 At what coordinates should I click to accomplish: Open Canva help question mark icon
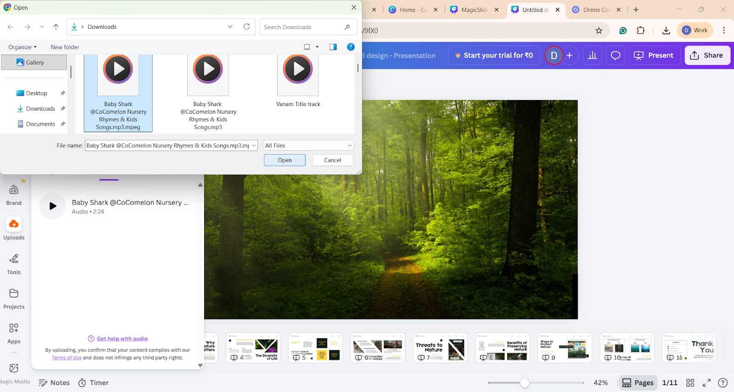point(723,383)
